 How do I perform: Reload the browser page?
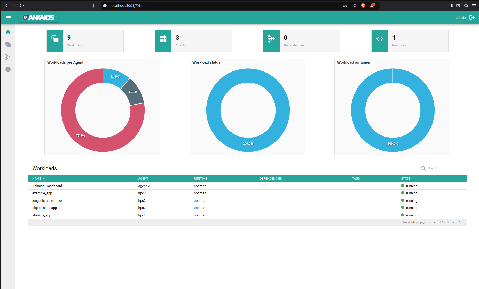22,6
